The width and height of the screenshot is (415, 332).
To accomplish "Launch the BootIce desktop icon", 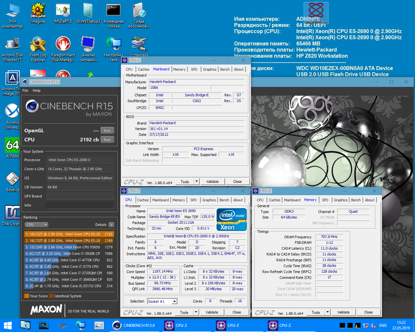I will coord(12,182).
